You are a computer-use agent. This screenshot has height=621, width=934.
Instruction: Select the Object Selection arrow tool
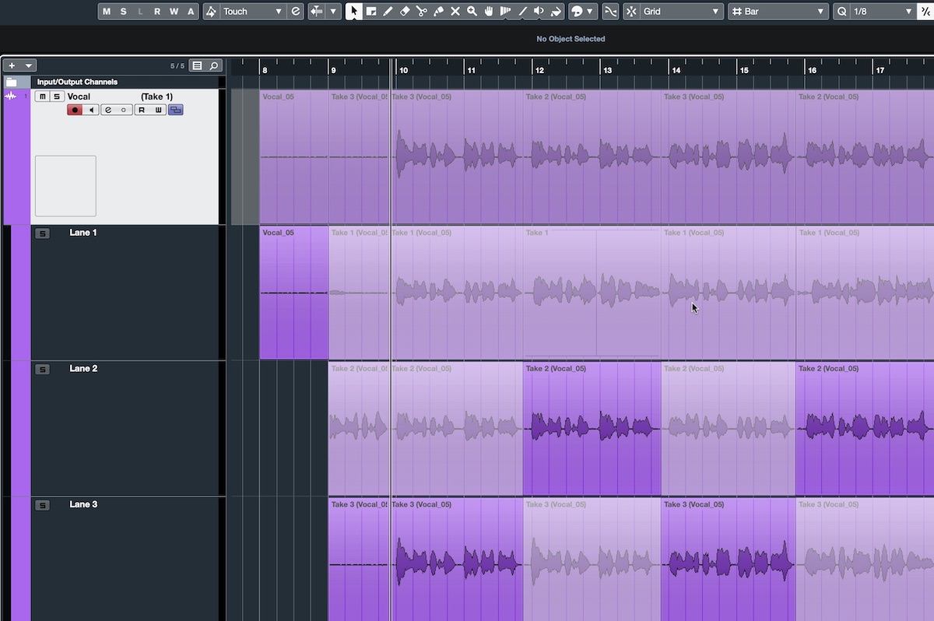[x=354, y=12]
